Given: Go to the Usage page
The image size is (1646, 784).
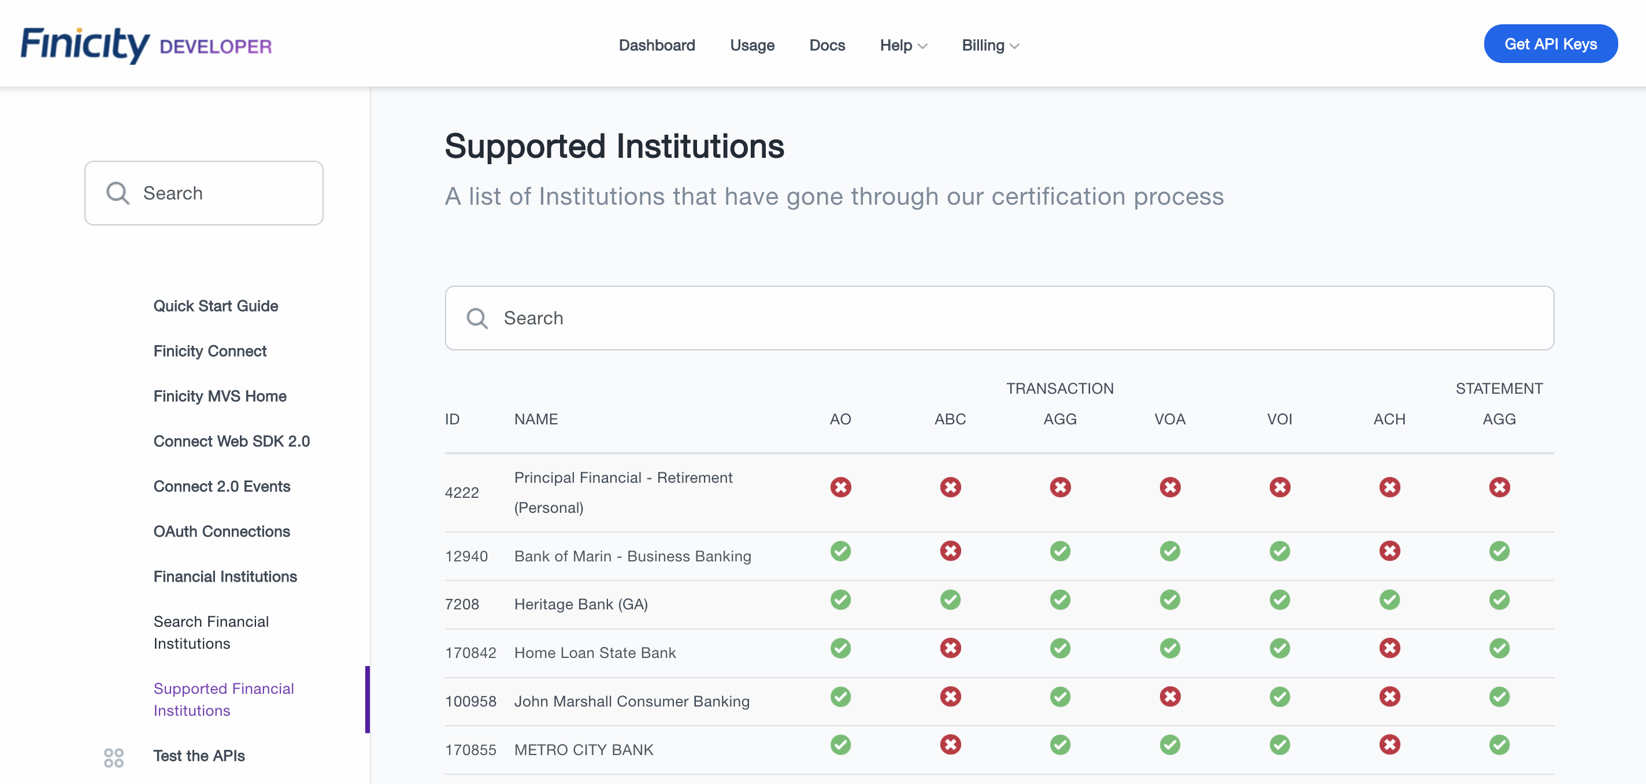Looking at the screenshot, I should click(x=752, y=46).
